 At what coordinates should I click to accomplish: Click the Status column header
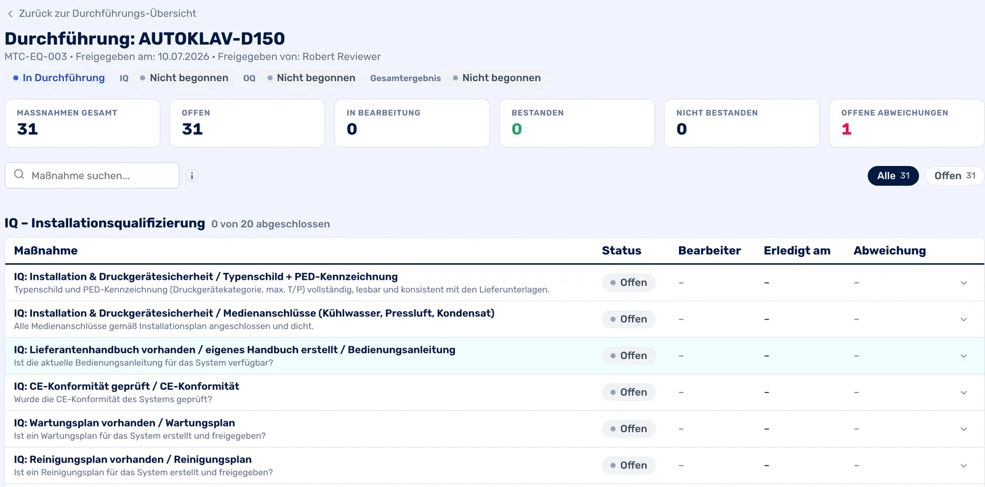[621, 251]
